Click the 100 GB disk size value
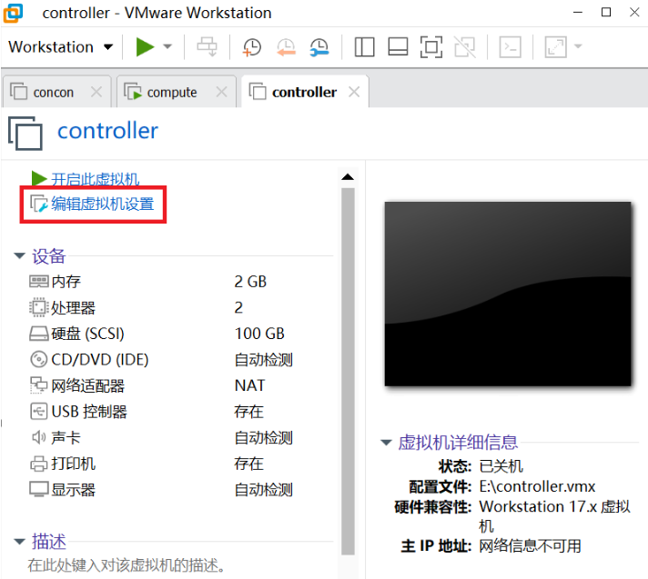Image resolution: width=648 pixels, height=579 pixels. click(259, 334)
